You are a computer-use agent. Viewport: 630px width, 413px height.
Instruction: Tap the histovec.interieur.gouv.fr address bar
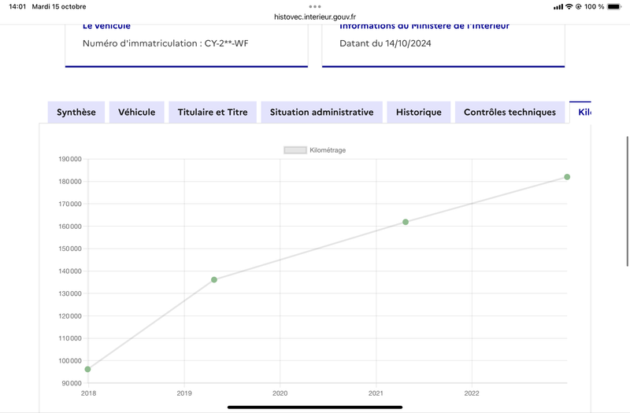coord(315,17)
